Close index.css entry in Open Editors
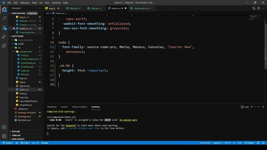 coord(14,28)
